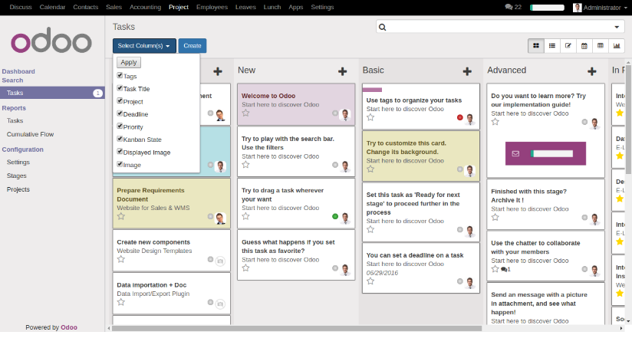The height and width of the screenshot is (358, 632).
Task: Click the horizontal scrollbar
Action: pyautogui.click(x=297, y=329)
